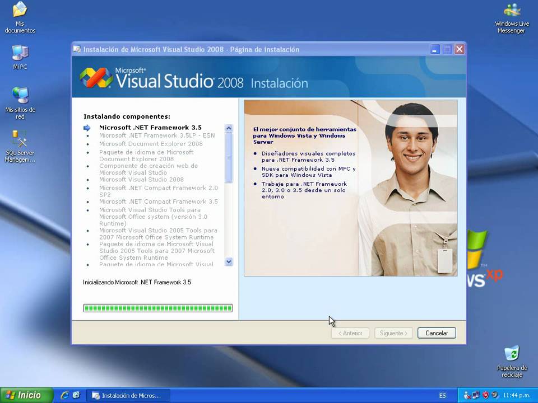Select Microsoft .NET Framework 3.5LP - ESN

point(157,135)
